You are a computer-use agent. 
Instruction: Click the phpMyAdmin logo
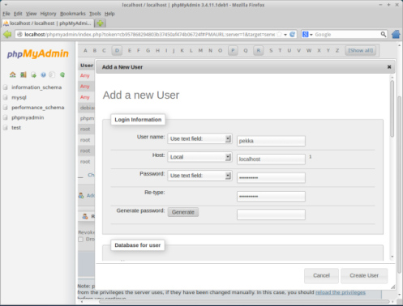(x=38, y=53)
